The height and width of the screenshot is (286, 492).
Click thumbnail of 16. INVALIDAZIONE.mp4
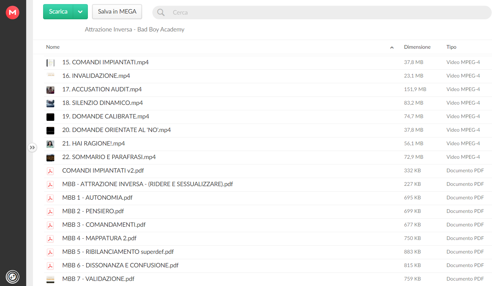50,75
